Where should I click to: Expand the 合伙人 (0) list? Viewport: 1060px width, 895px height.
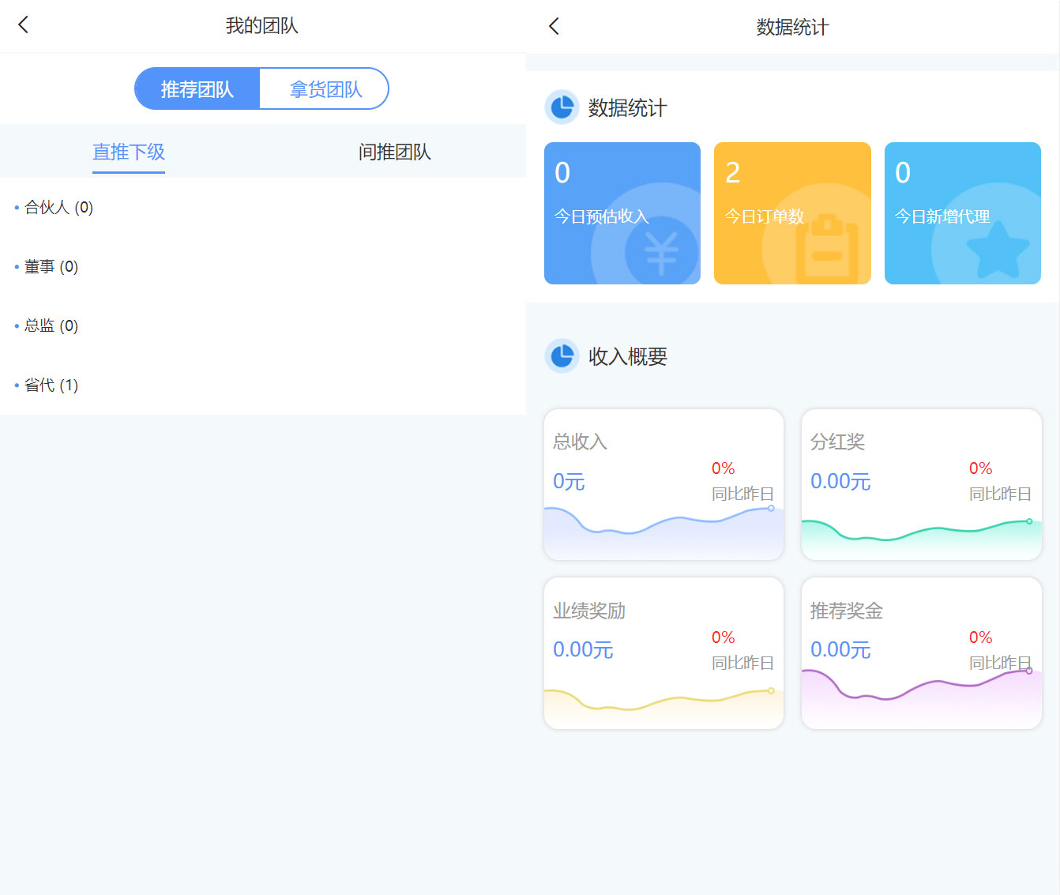[x=59, y=208]
